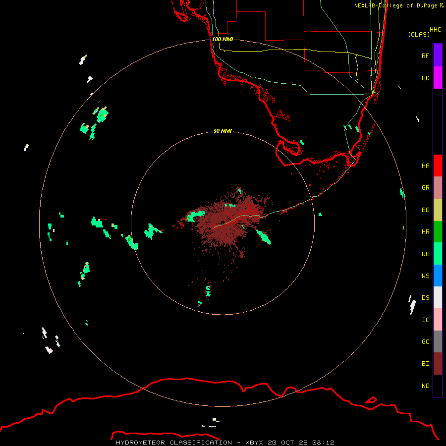This screenshot has height=446, width=446.
Task: Click the NEXLAB-College of DuPage text
Action: pyautogui.click(x=395, y=5)
